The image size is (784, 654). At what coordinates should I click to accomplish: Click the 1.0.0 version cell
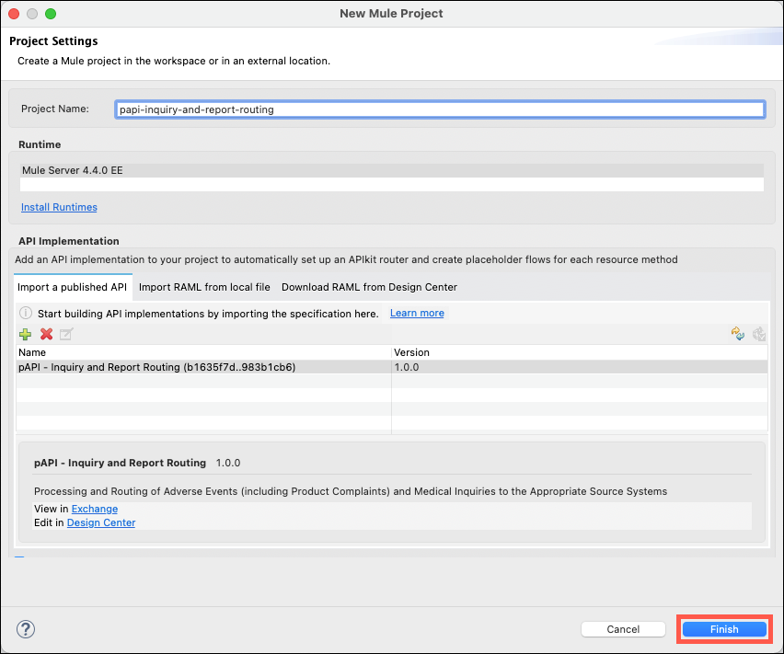point(580,367)
